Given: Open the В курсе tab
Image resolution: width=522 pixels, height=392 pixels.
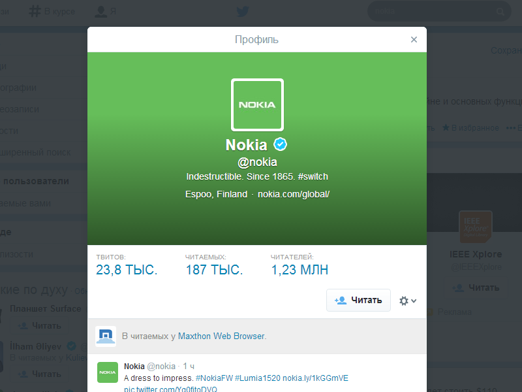Looking at the screenshot, I should (52, 11).
